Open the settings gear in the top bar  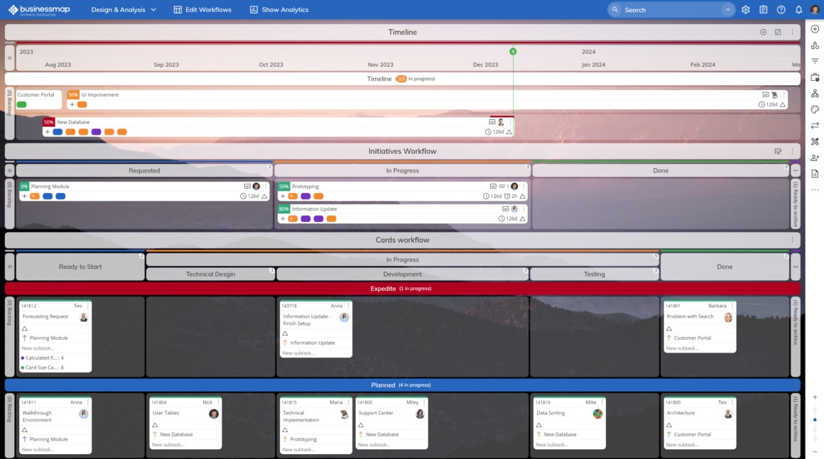point(745,9)
